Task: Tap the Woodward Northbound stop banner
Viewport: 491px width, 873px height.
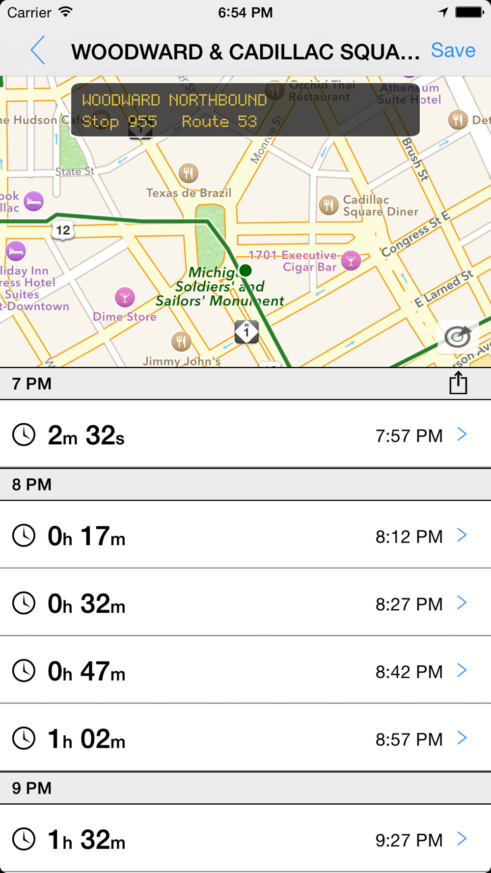Action: (245, 110)
